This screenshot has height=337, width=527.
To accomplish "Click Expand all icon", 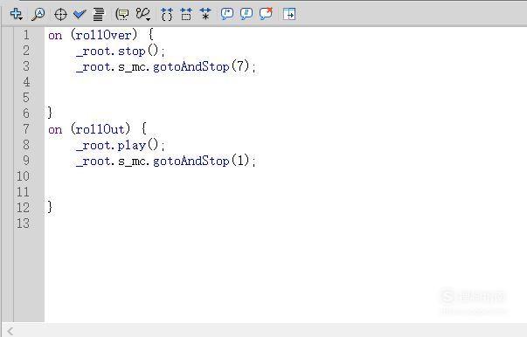I will [205, 15].
